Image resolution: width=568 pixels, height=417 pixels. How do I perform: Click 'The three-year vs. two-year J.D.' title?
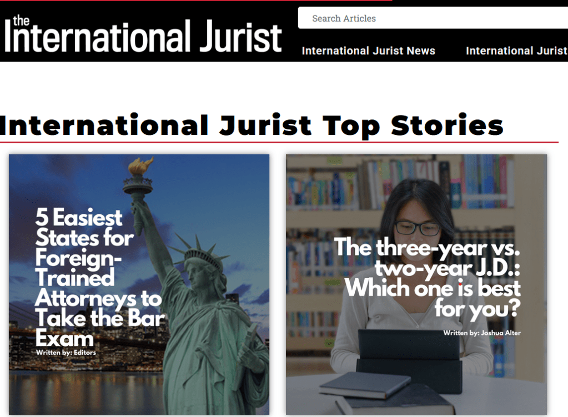coord(427,276)
